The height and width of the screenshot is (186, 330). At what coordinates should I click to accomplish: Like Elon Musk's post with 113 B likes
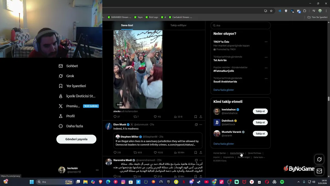158,153
